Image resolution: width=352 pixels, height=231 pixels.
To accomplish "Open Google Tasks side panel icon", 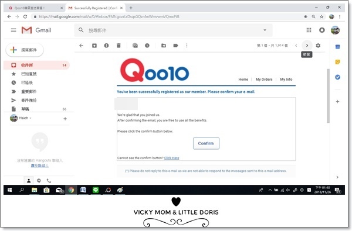I will 337,77.
